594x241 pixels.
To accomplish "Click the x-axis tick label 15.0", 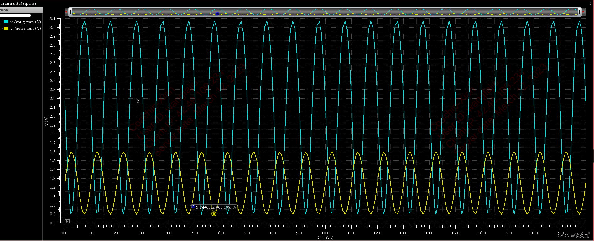I will click(456, 233).
